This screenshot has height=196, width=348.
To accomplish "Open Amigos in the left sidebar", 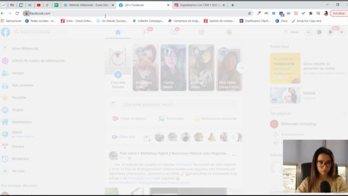I will point(18,73).
